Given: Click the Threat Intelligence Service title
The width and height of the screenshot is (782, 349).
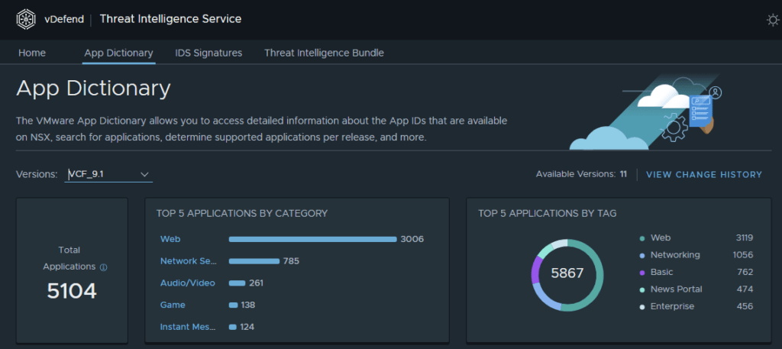Looking at the screenshot, I should [170, 19].
